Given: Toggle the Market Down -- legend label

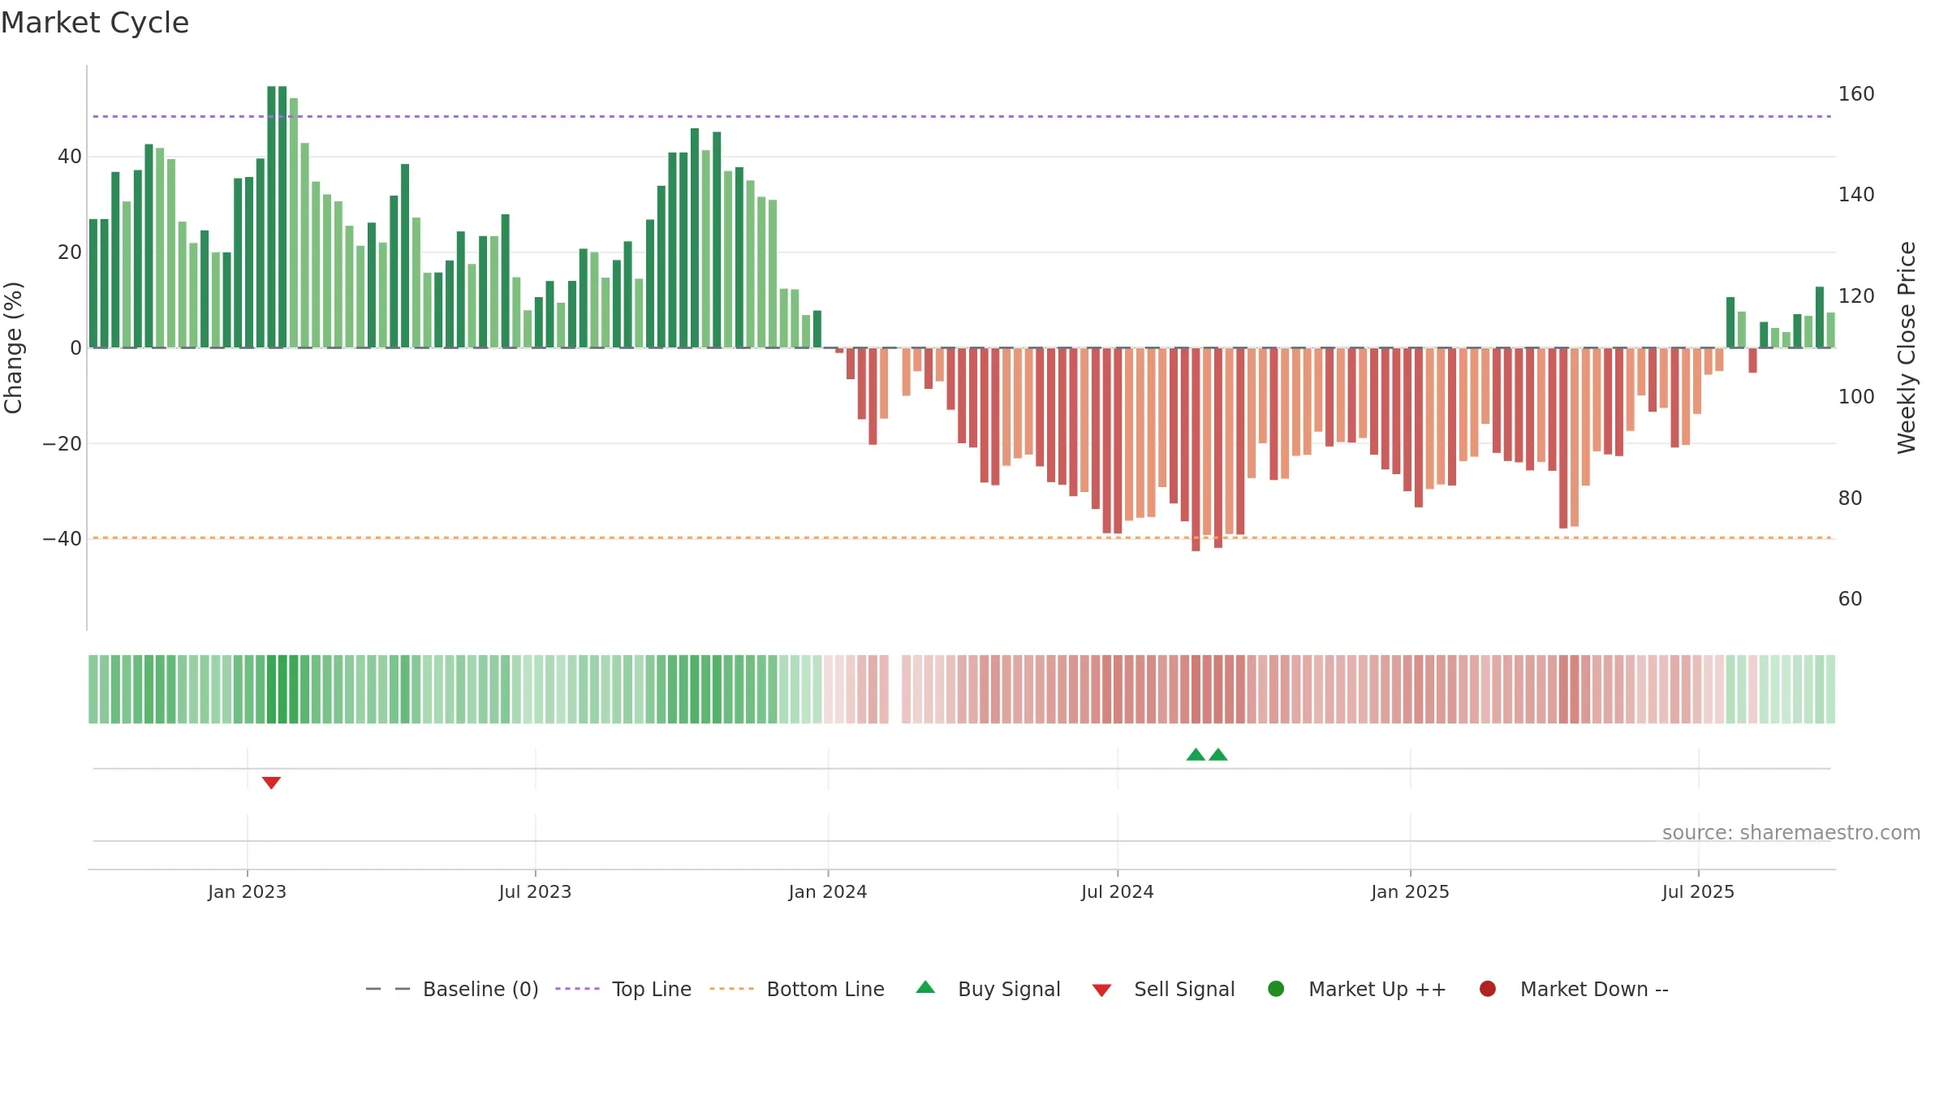Looking at the screenshot, I should pos(1594,989).
